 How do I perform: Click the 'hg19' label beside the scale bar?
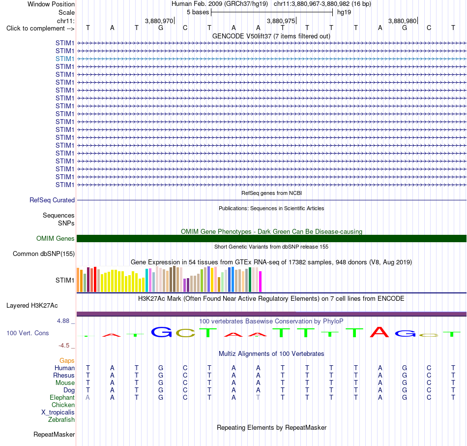coord(344,12)
